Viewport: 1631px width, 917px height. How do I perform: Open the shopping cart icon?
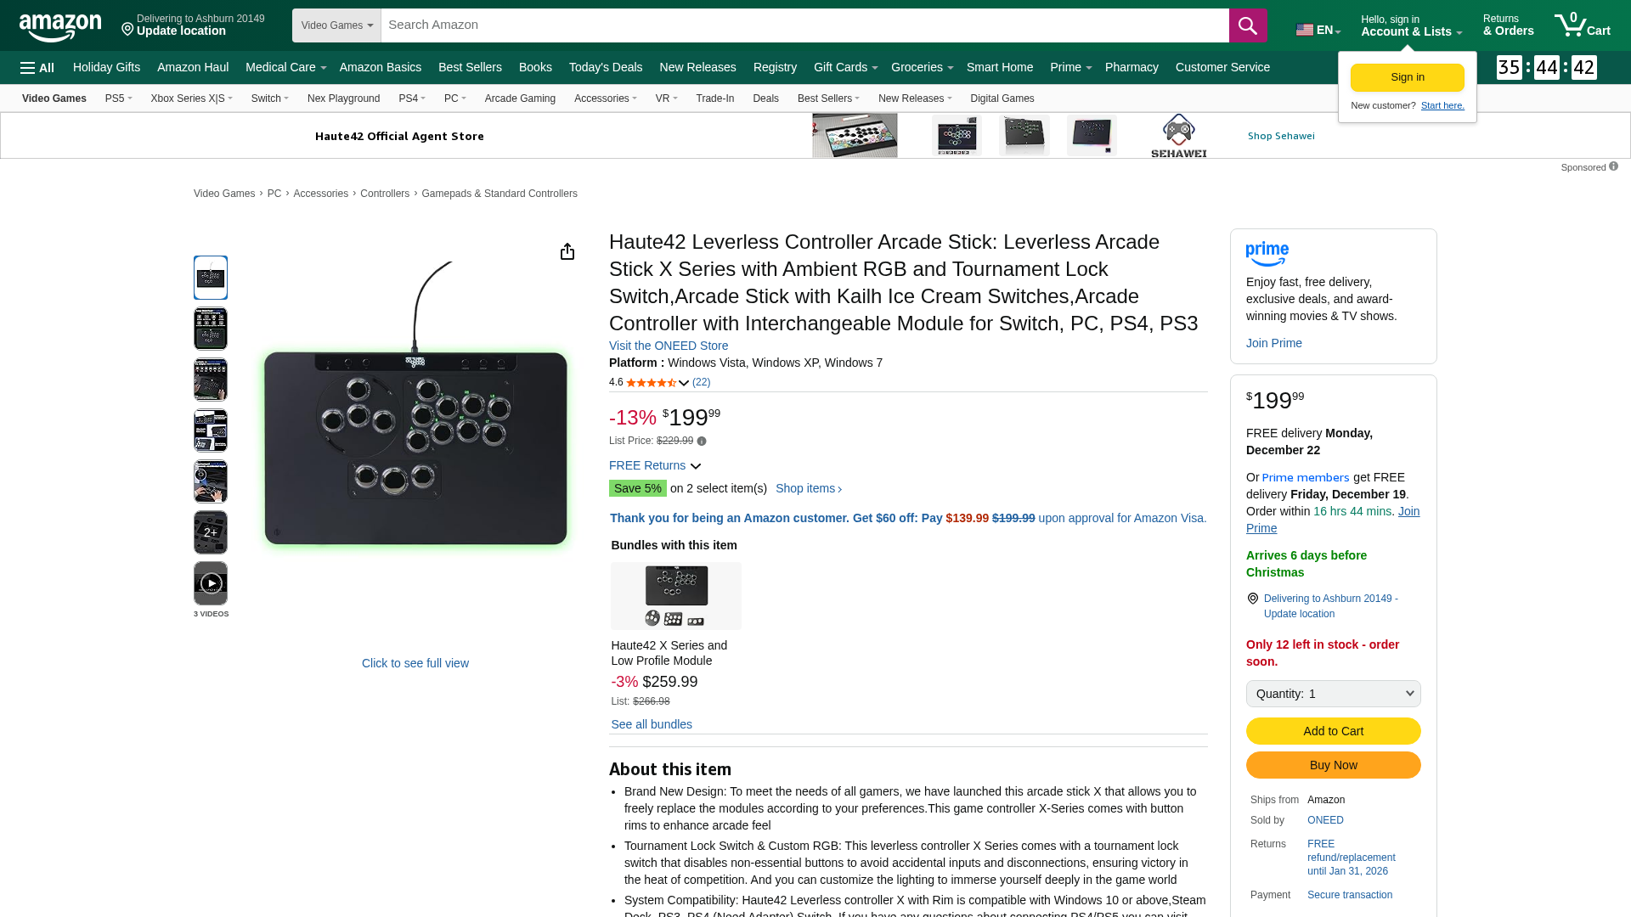[1582, 25]
